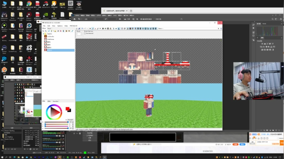The width and height of the screenshot is (284, 159).
Task: Open the Redo history dropdown arrow
Action: pos(88,29)
